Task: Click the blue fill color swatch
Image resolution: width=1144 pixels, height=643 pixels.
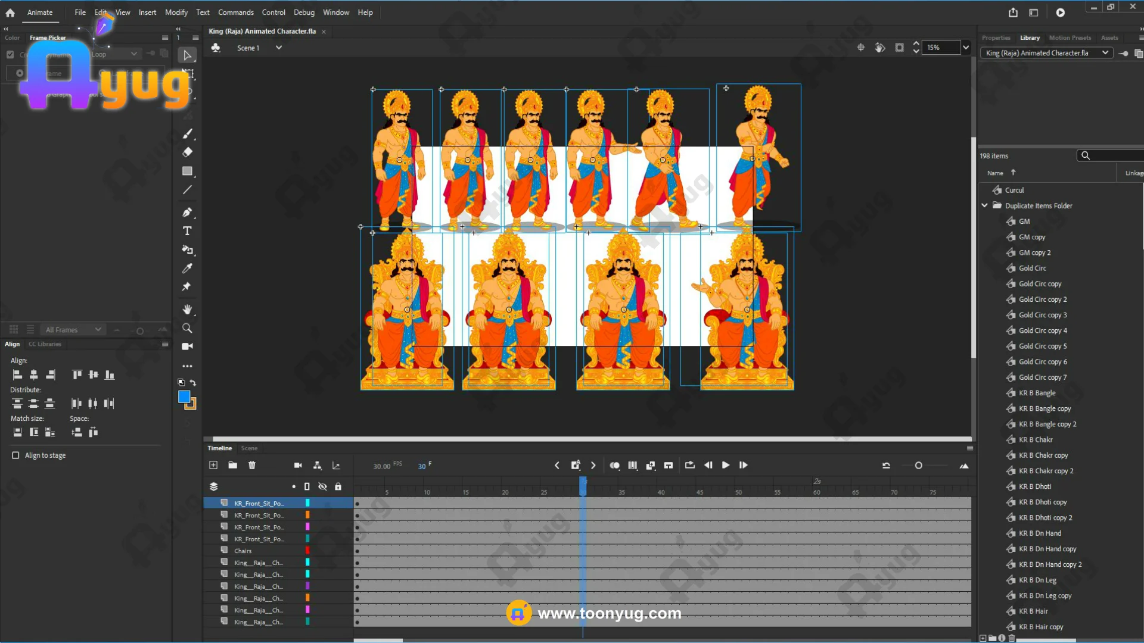Action: tap(184, 397)
